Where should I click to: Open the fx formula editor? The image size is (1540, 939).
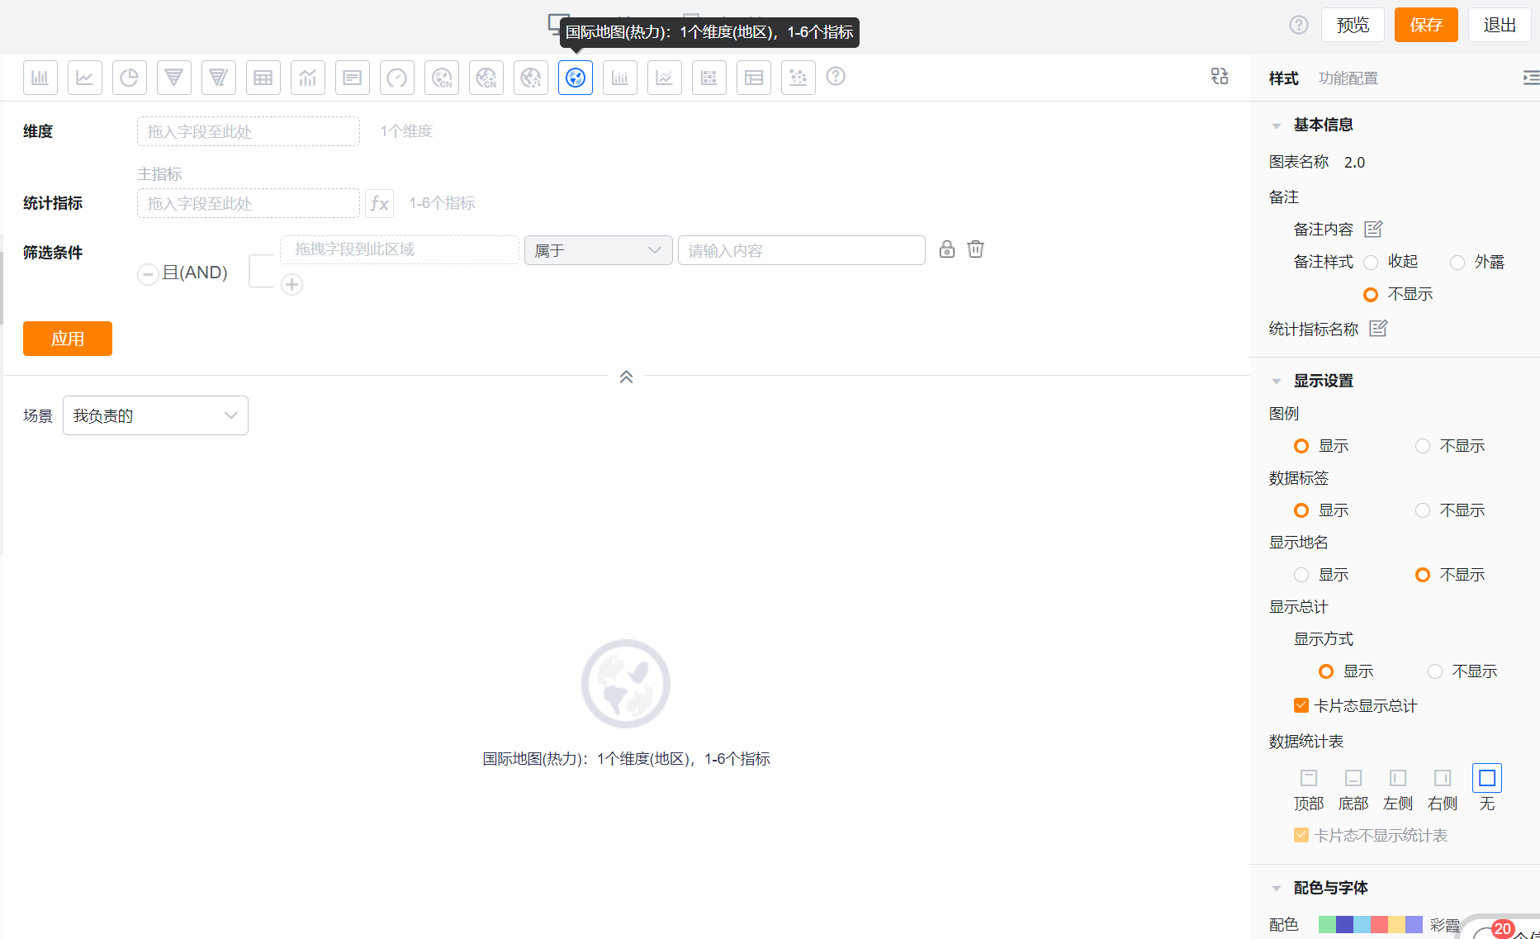[x=379, y=203]
